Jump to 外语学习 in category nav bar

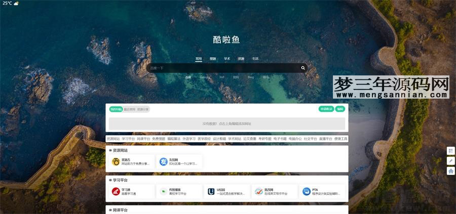189,139
